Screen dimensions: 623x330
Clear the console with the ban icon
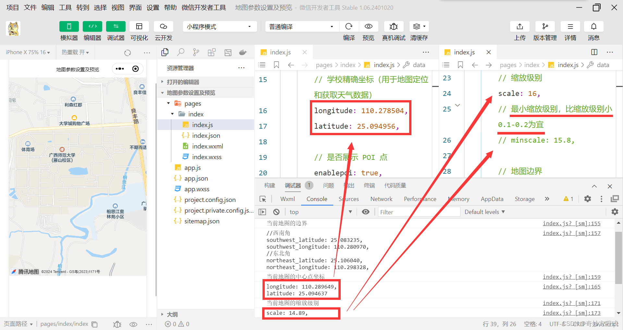click(276, 212)
